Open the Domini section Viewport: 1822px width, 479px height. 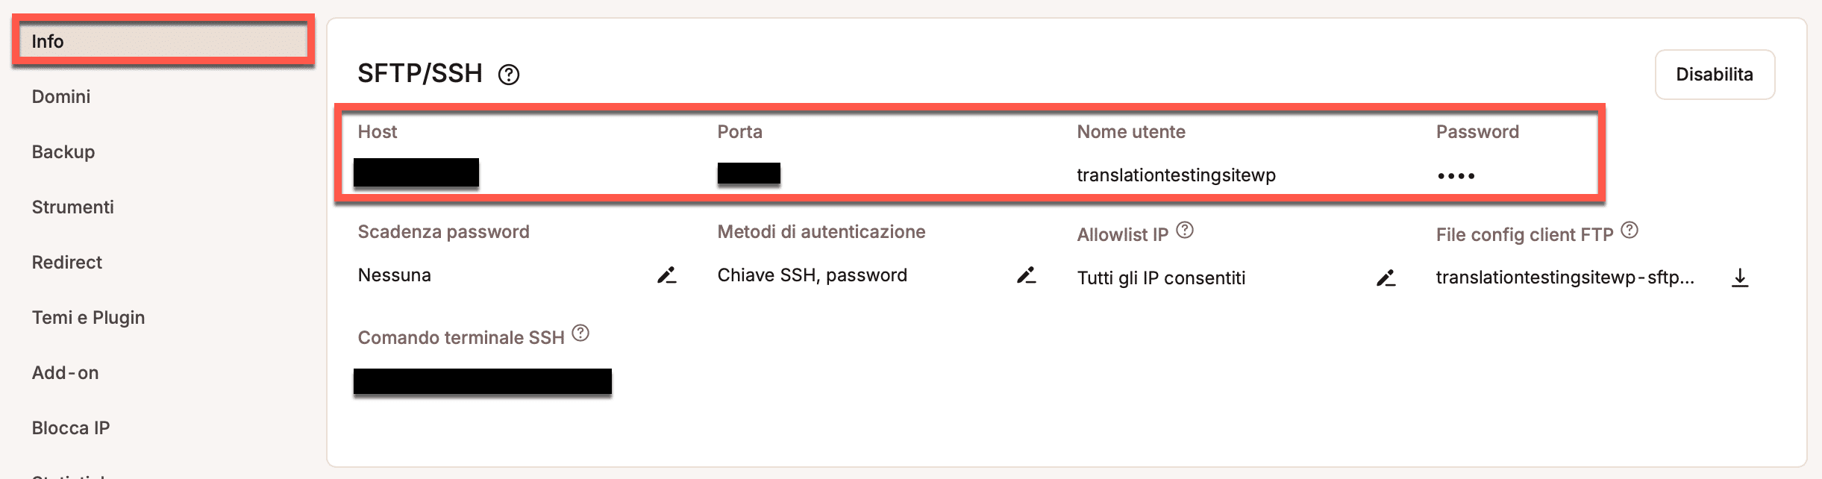(x=61, y=97)
